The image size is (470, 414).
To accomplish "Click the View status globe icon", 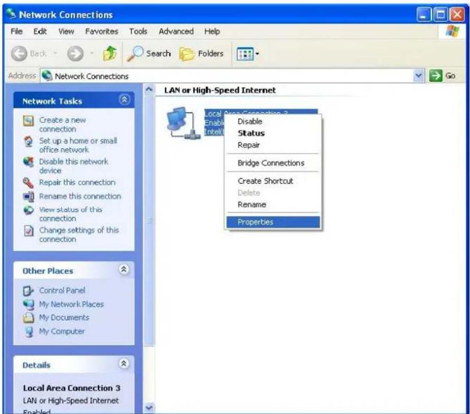I will pos(29,210).
